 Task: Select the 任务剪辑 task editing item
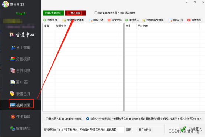(x=20, y=117)
